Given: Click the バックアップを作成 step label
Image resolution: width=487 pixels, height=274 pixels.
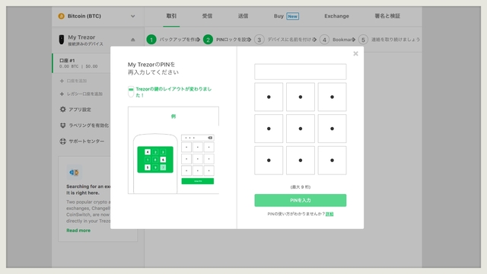Looking at the screenshot, I should click(178, 40).
